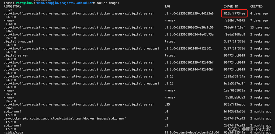275x134 pixels.
Task: Click the REPOSITORY column header
Action: pyautogui.click(x=12, y=6)
